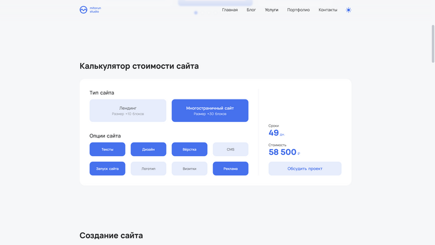Navigate to Портфолио
This screenshot has width=435, height=245.
tap(298, 10)
